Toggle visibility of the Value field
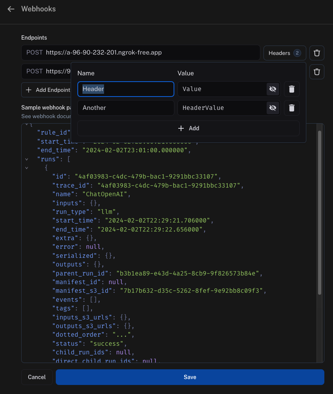Image resolution: width=333 pixels, height=394 pixels. pos(273,89)
